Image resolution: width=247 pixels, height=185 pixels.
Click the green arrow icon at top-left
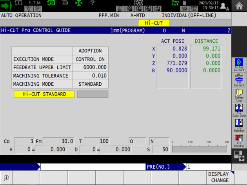[6, 6]
